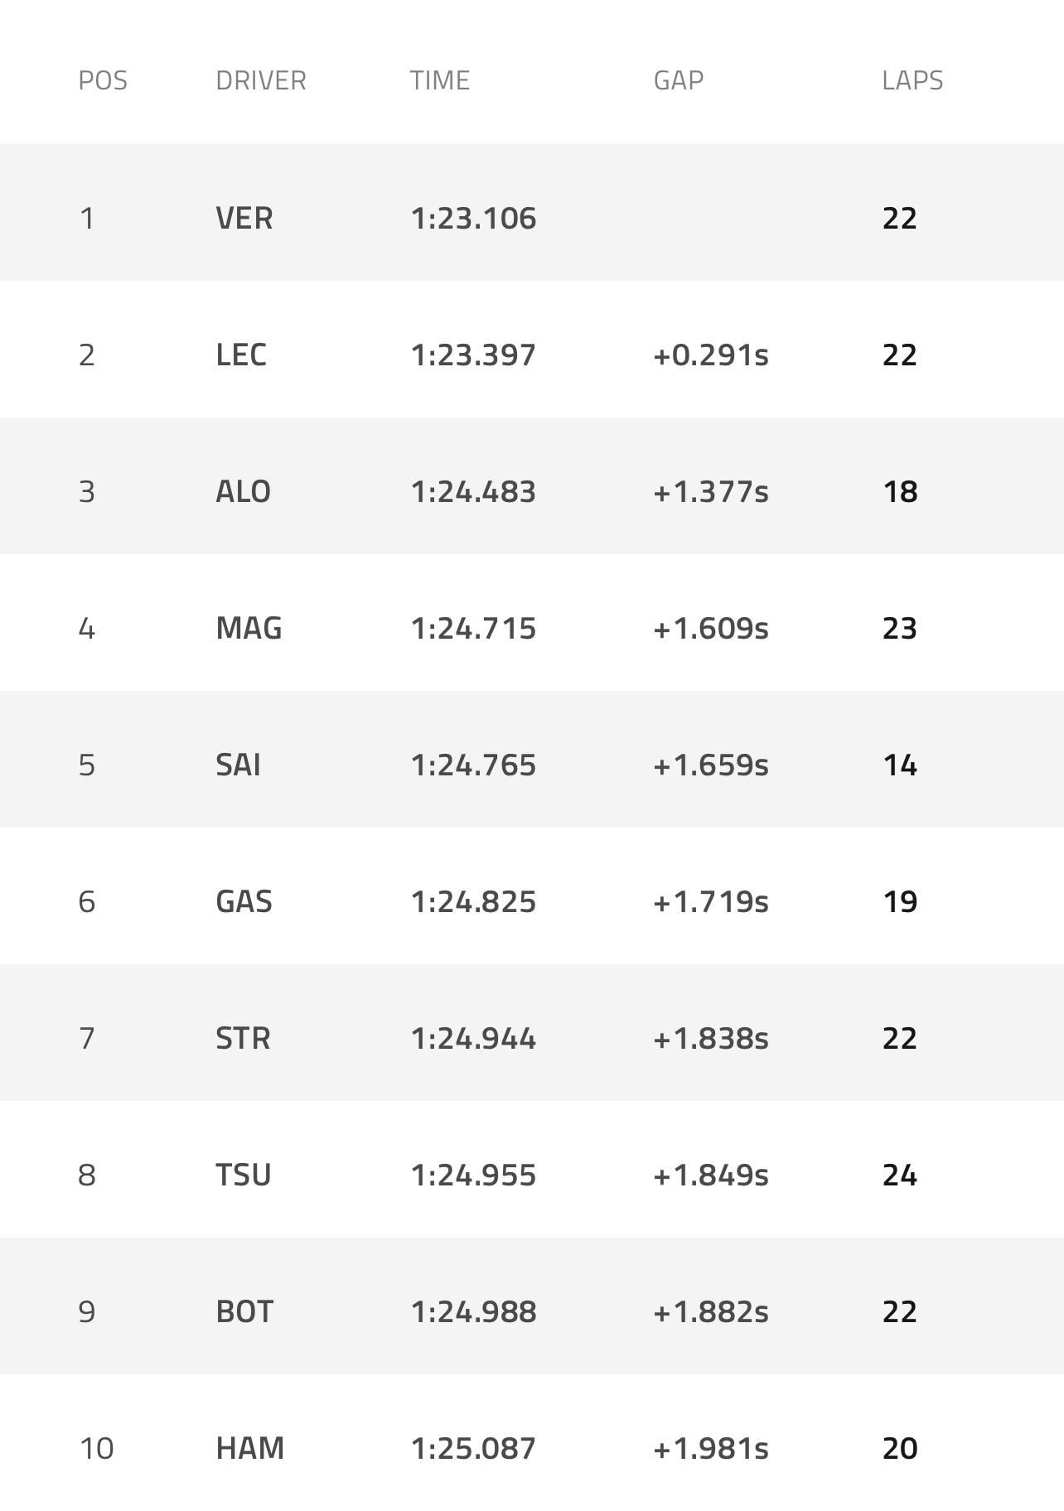Click TSU's lap count of 24
This screenshot has width=1064, height=1511.
tap(899, 1175)
